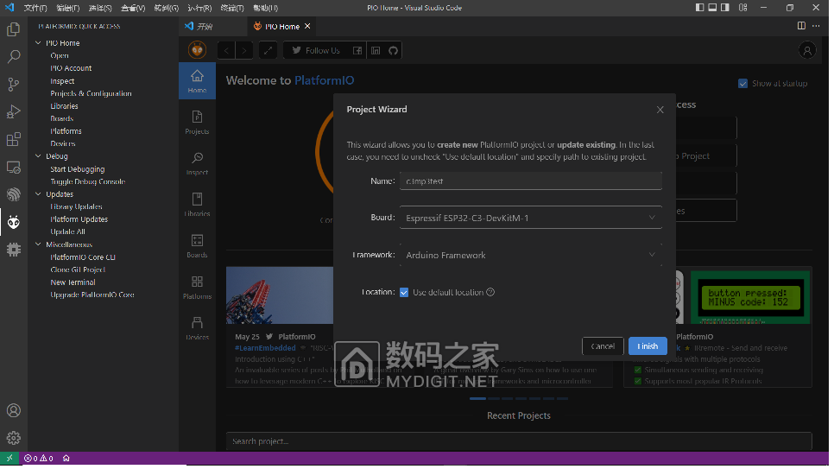The width and height of the screenshot is (834, 469).
Task: Open the Explorer view in activity bar
Action: pyautogui.click(x=13, y=29)
